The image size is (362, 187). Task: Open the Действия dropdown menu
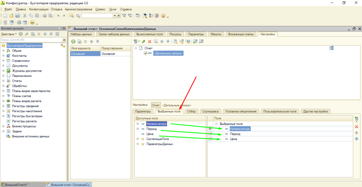click(x=8, y=34)
